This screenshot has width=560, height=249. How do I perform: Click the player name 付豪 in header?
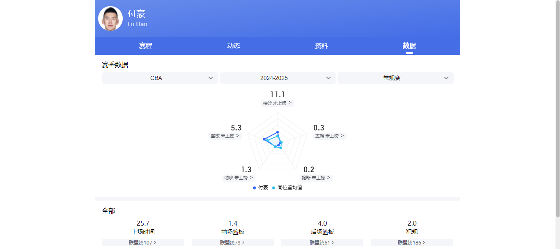tap(136, 14)
